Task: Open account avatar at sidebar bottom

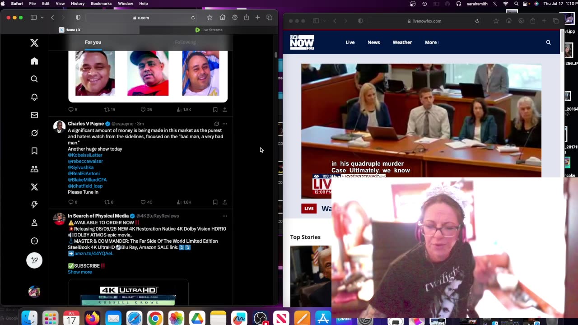Action: 34,292
